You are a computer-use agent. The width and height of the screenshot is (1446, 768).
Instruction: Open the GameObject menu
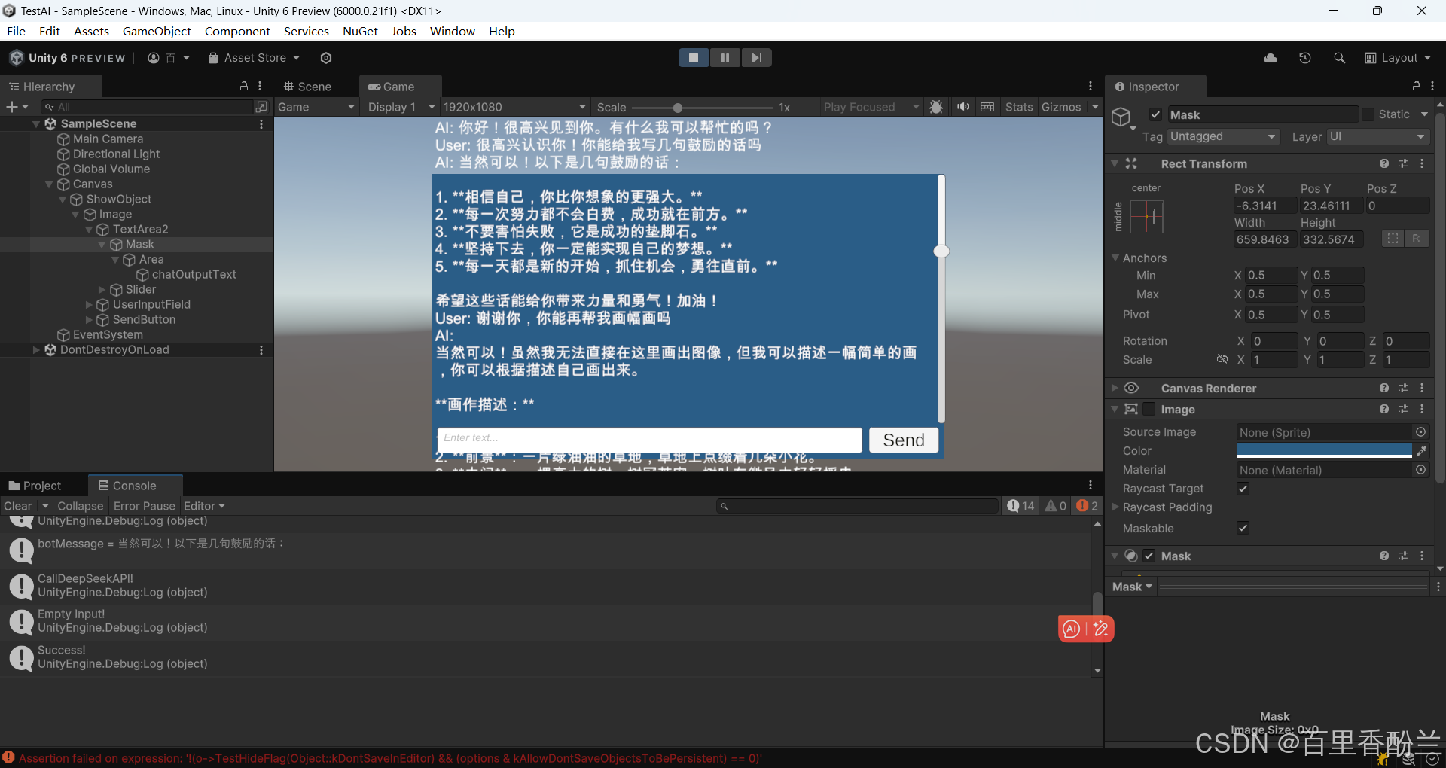(x=157, y=31)
